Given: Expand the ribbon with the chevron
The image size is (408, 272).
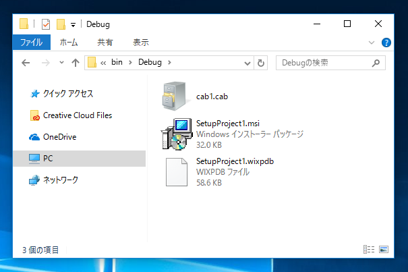Looking at the screenshot, I should point(372,43).
